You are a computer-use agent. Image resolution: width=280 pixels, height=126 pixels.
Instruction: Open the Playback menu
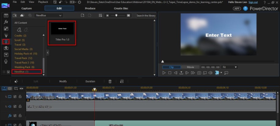tap(43, 2)
